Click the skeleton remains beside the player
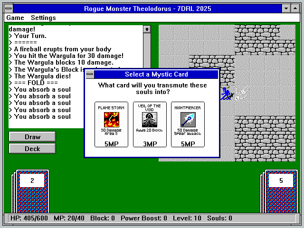 pos(242,95)
